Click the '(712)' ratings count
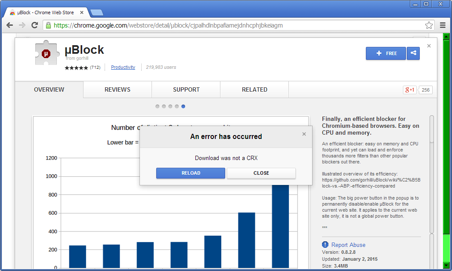Screen dimensions: 452x271 click(95, 68)
